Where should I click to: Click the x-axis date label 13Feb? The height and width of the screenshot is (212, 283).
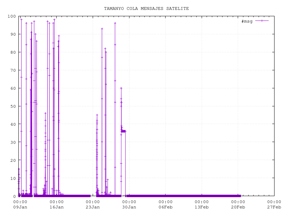tap(202, 207)
